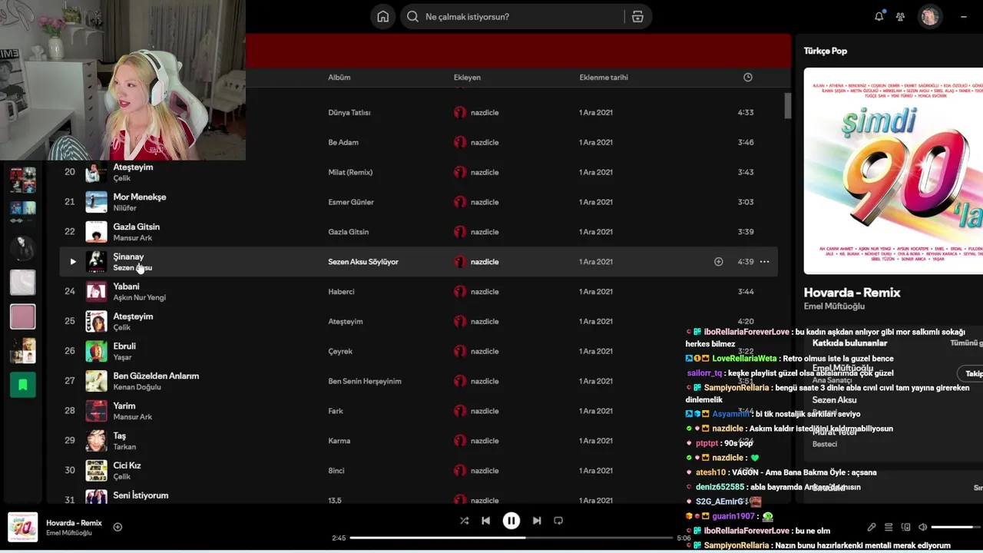This screenshot has width=983, height=553.
Task: Adjust the volume slider
Action: click(956, 528)
